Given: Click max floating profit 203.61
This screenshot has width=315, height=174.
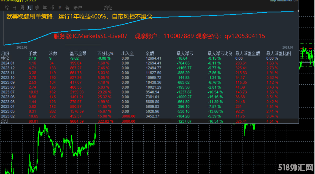Looking at the screenshot, I should pos(241,63).
